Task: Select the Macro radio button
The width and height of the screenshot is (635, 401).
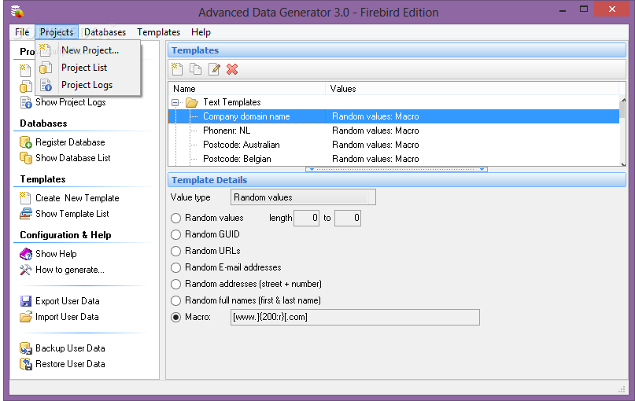Action: tap(175, 317)
